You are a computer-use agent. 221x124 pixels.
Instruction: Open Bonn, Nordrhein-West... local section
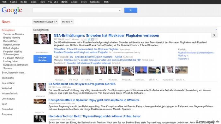click(x=14, y=73)
